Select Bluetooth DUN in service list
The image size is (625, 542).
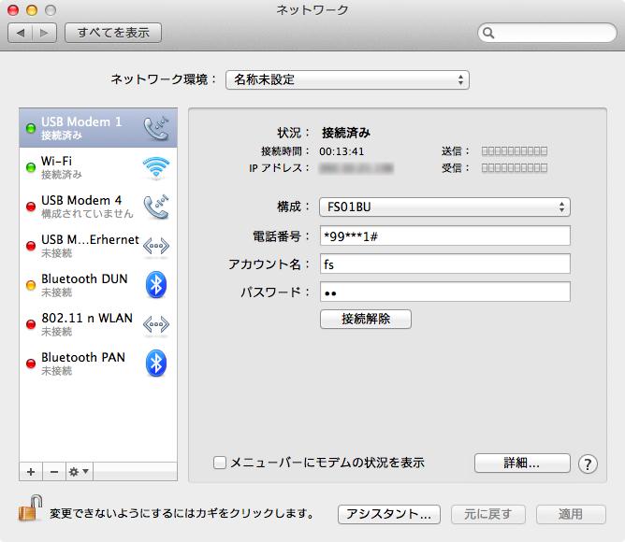point(98,285)
